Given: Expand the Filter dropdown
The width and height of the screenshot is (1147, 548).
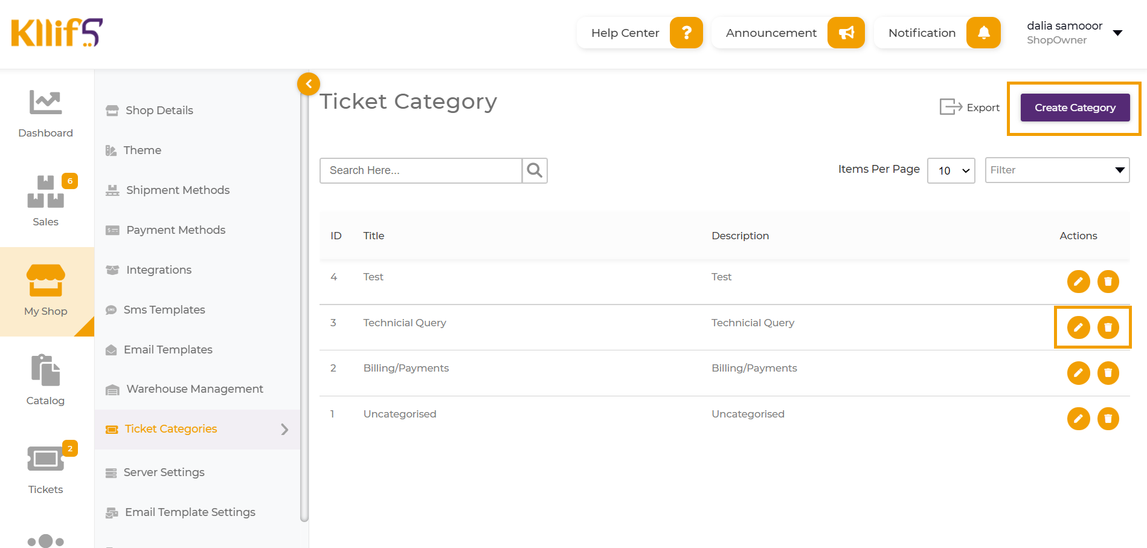Looking at the screenshot, I should coord(1057,170).
